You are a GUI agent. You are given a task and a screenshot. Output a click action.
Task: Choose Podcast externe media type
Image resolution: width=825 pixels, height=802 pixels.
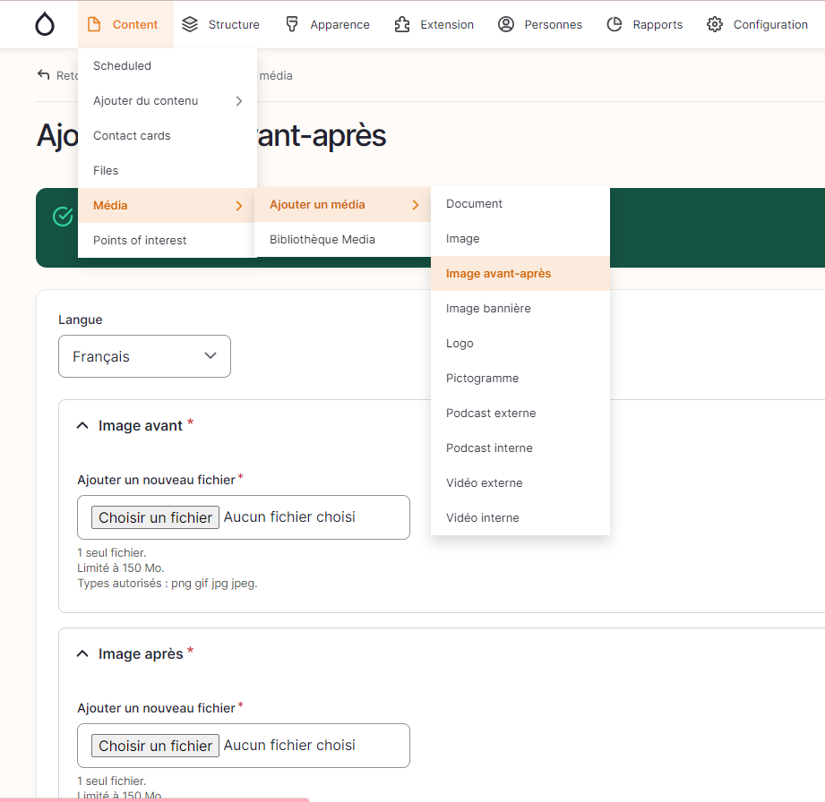tap(491, 414)
